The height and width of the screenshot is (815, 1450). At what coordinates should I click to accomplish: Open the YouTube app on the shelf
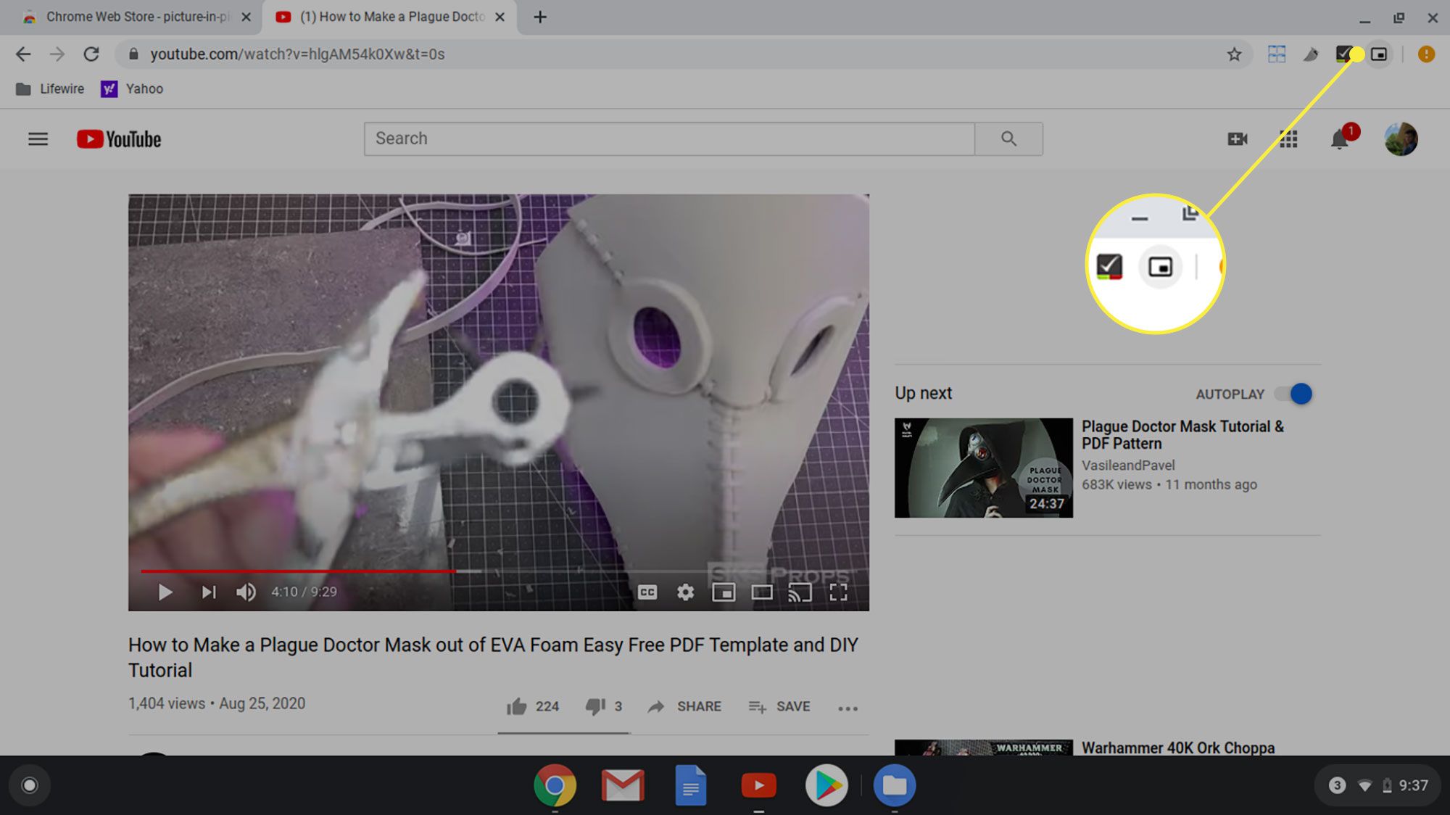(758, 785)
